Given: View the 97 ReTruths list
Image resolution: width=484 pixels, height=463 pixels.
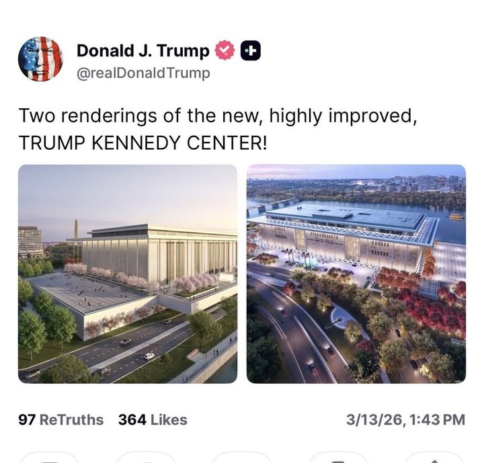Looking at the screenshot, I should point(61,420).
